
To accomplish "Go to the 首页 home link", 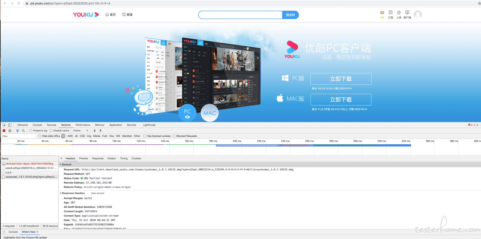I will [x=110, y=15].
